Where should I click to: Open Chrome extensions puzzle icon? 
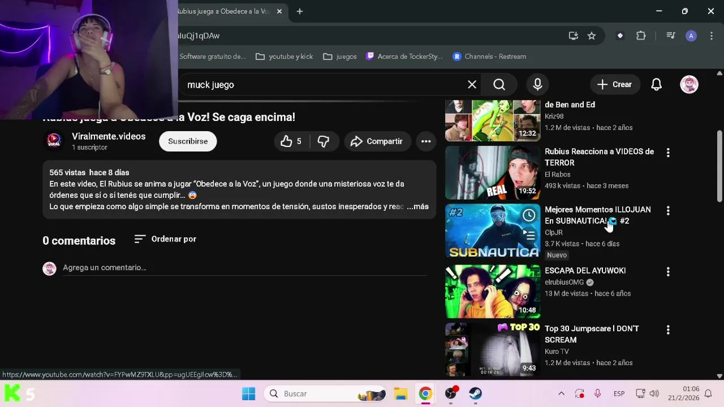641,36
